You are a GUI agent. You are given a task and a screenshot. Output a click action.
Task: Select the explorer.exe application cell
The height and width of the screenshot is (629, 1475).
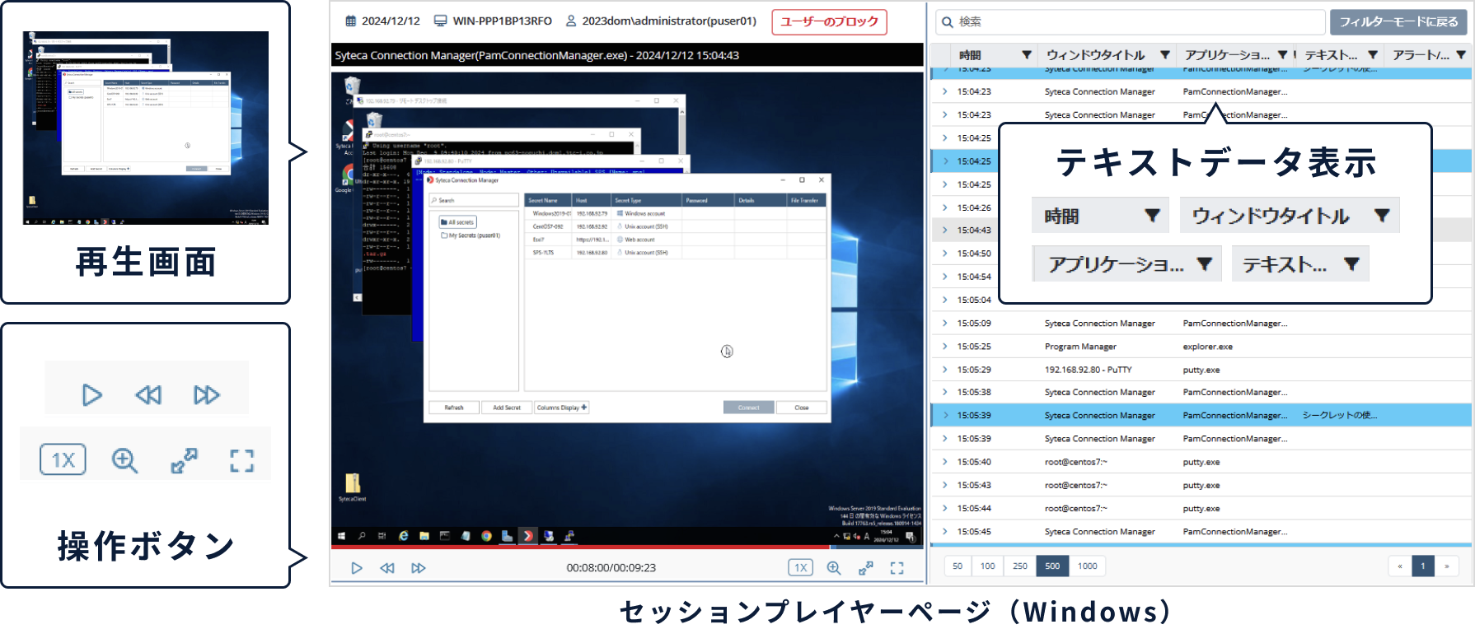coord(1207,347)
